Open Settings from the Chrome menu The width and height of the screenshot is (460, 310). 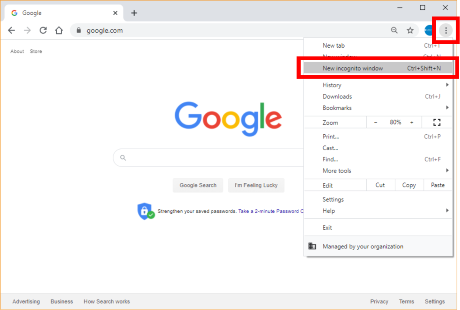pos(378,199)
